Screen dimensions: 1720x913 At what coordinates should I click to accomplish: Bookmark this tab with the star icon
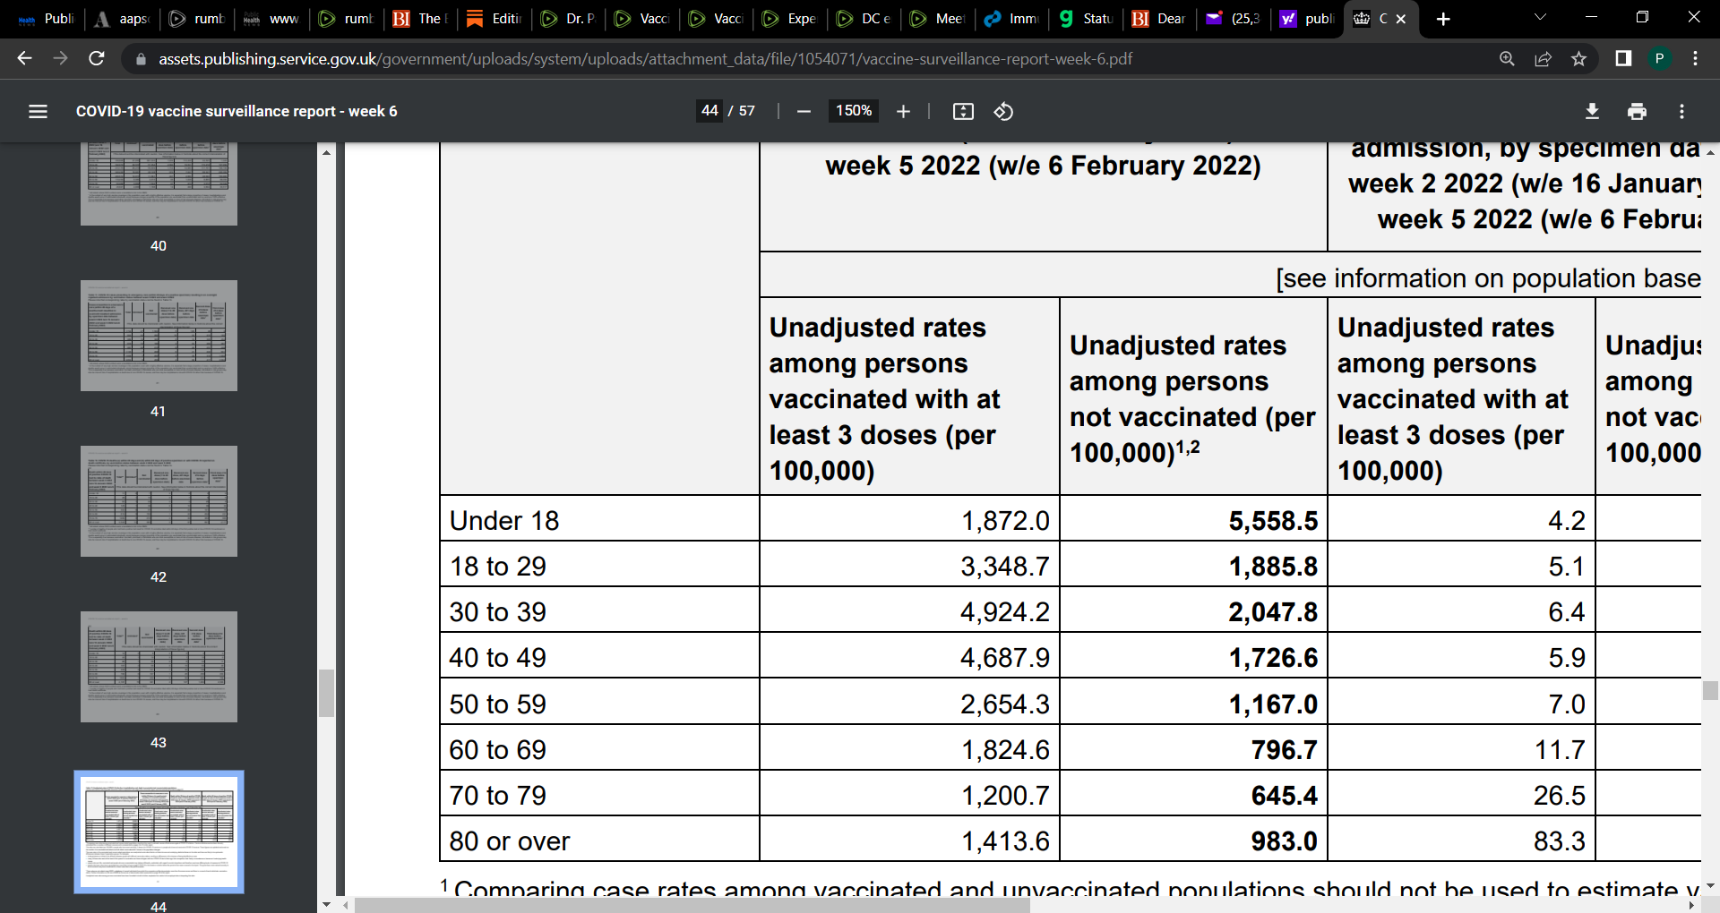click(1578, 58)
